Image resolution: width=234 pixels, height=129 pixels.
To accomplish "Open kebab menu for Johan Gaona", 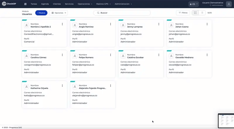I will coord(207,24).
